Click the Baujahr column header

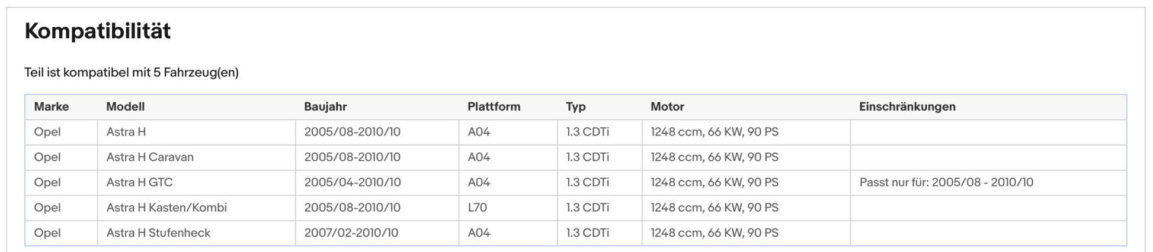coord(325,106)
